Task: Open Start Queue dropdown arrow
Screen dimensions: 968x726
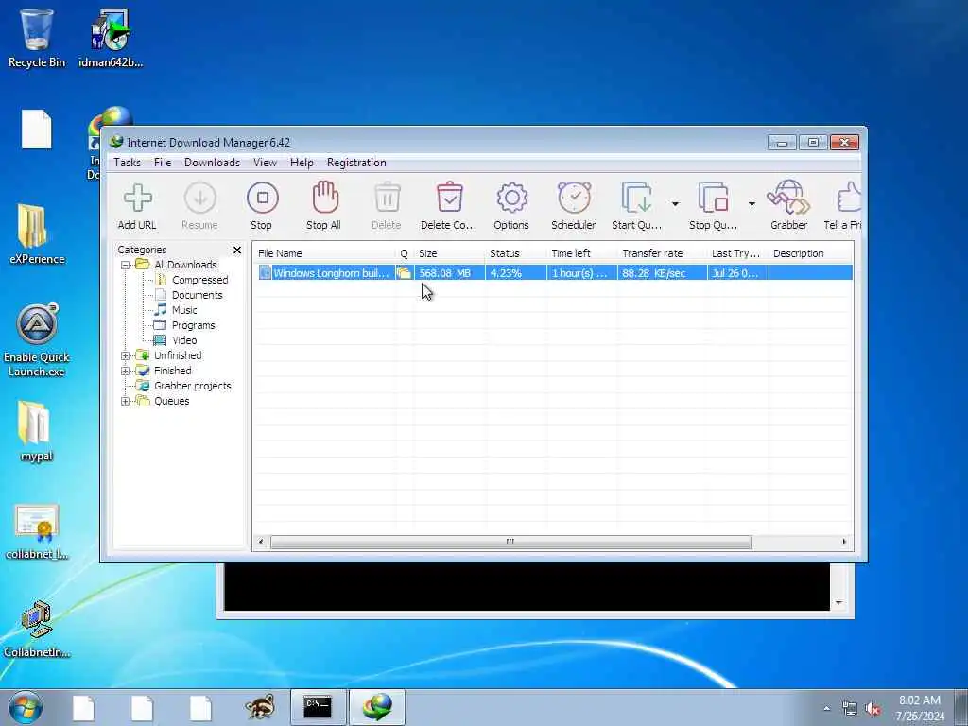Action: pos(675,204)
